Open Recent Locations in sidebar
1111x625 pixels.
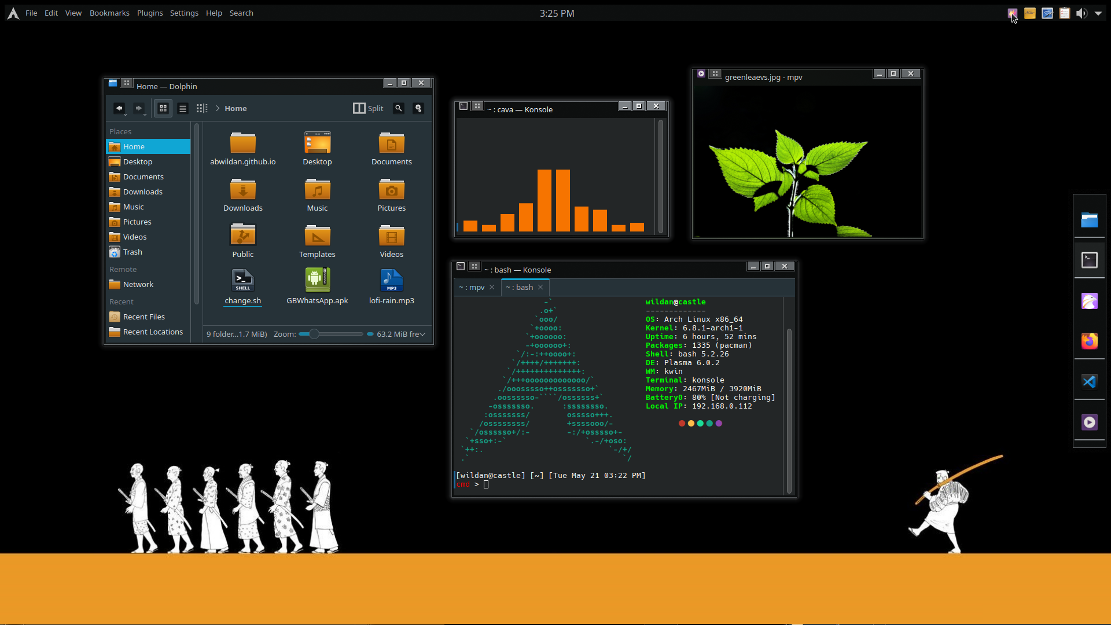[x=148, y=332]
